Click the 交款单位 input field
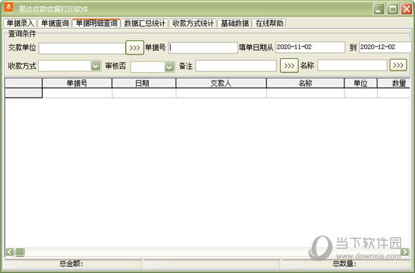This screenshot has height=273, width=415. tap(82, 49)
